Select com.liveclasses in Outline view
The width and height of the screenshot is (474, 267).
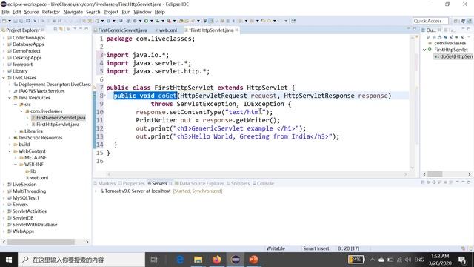(450, 43)
